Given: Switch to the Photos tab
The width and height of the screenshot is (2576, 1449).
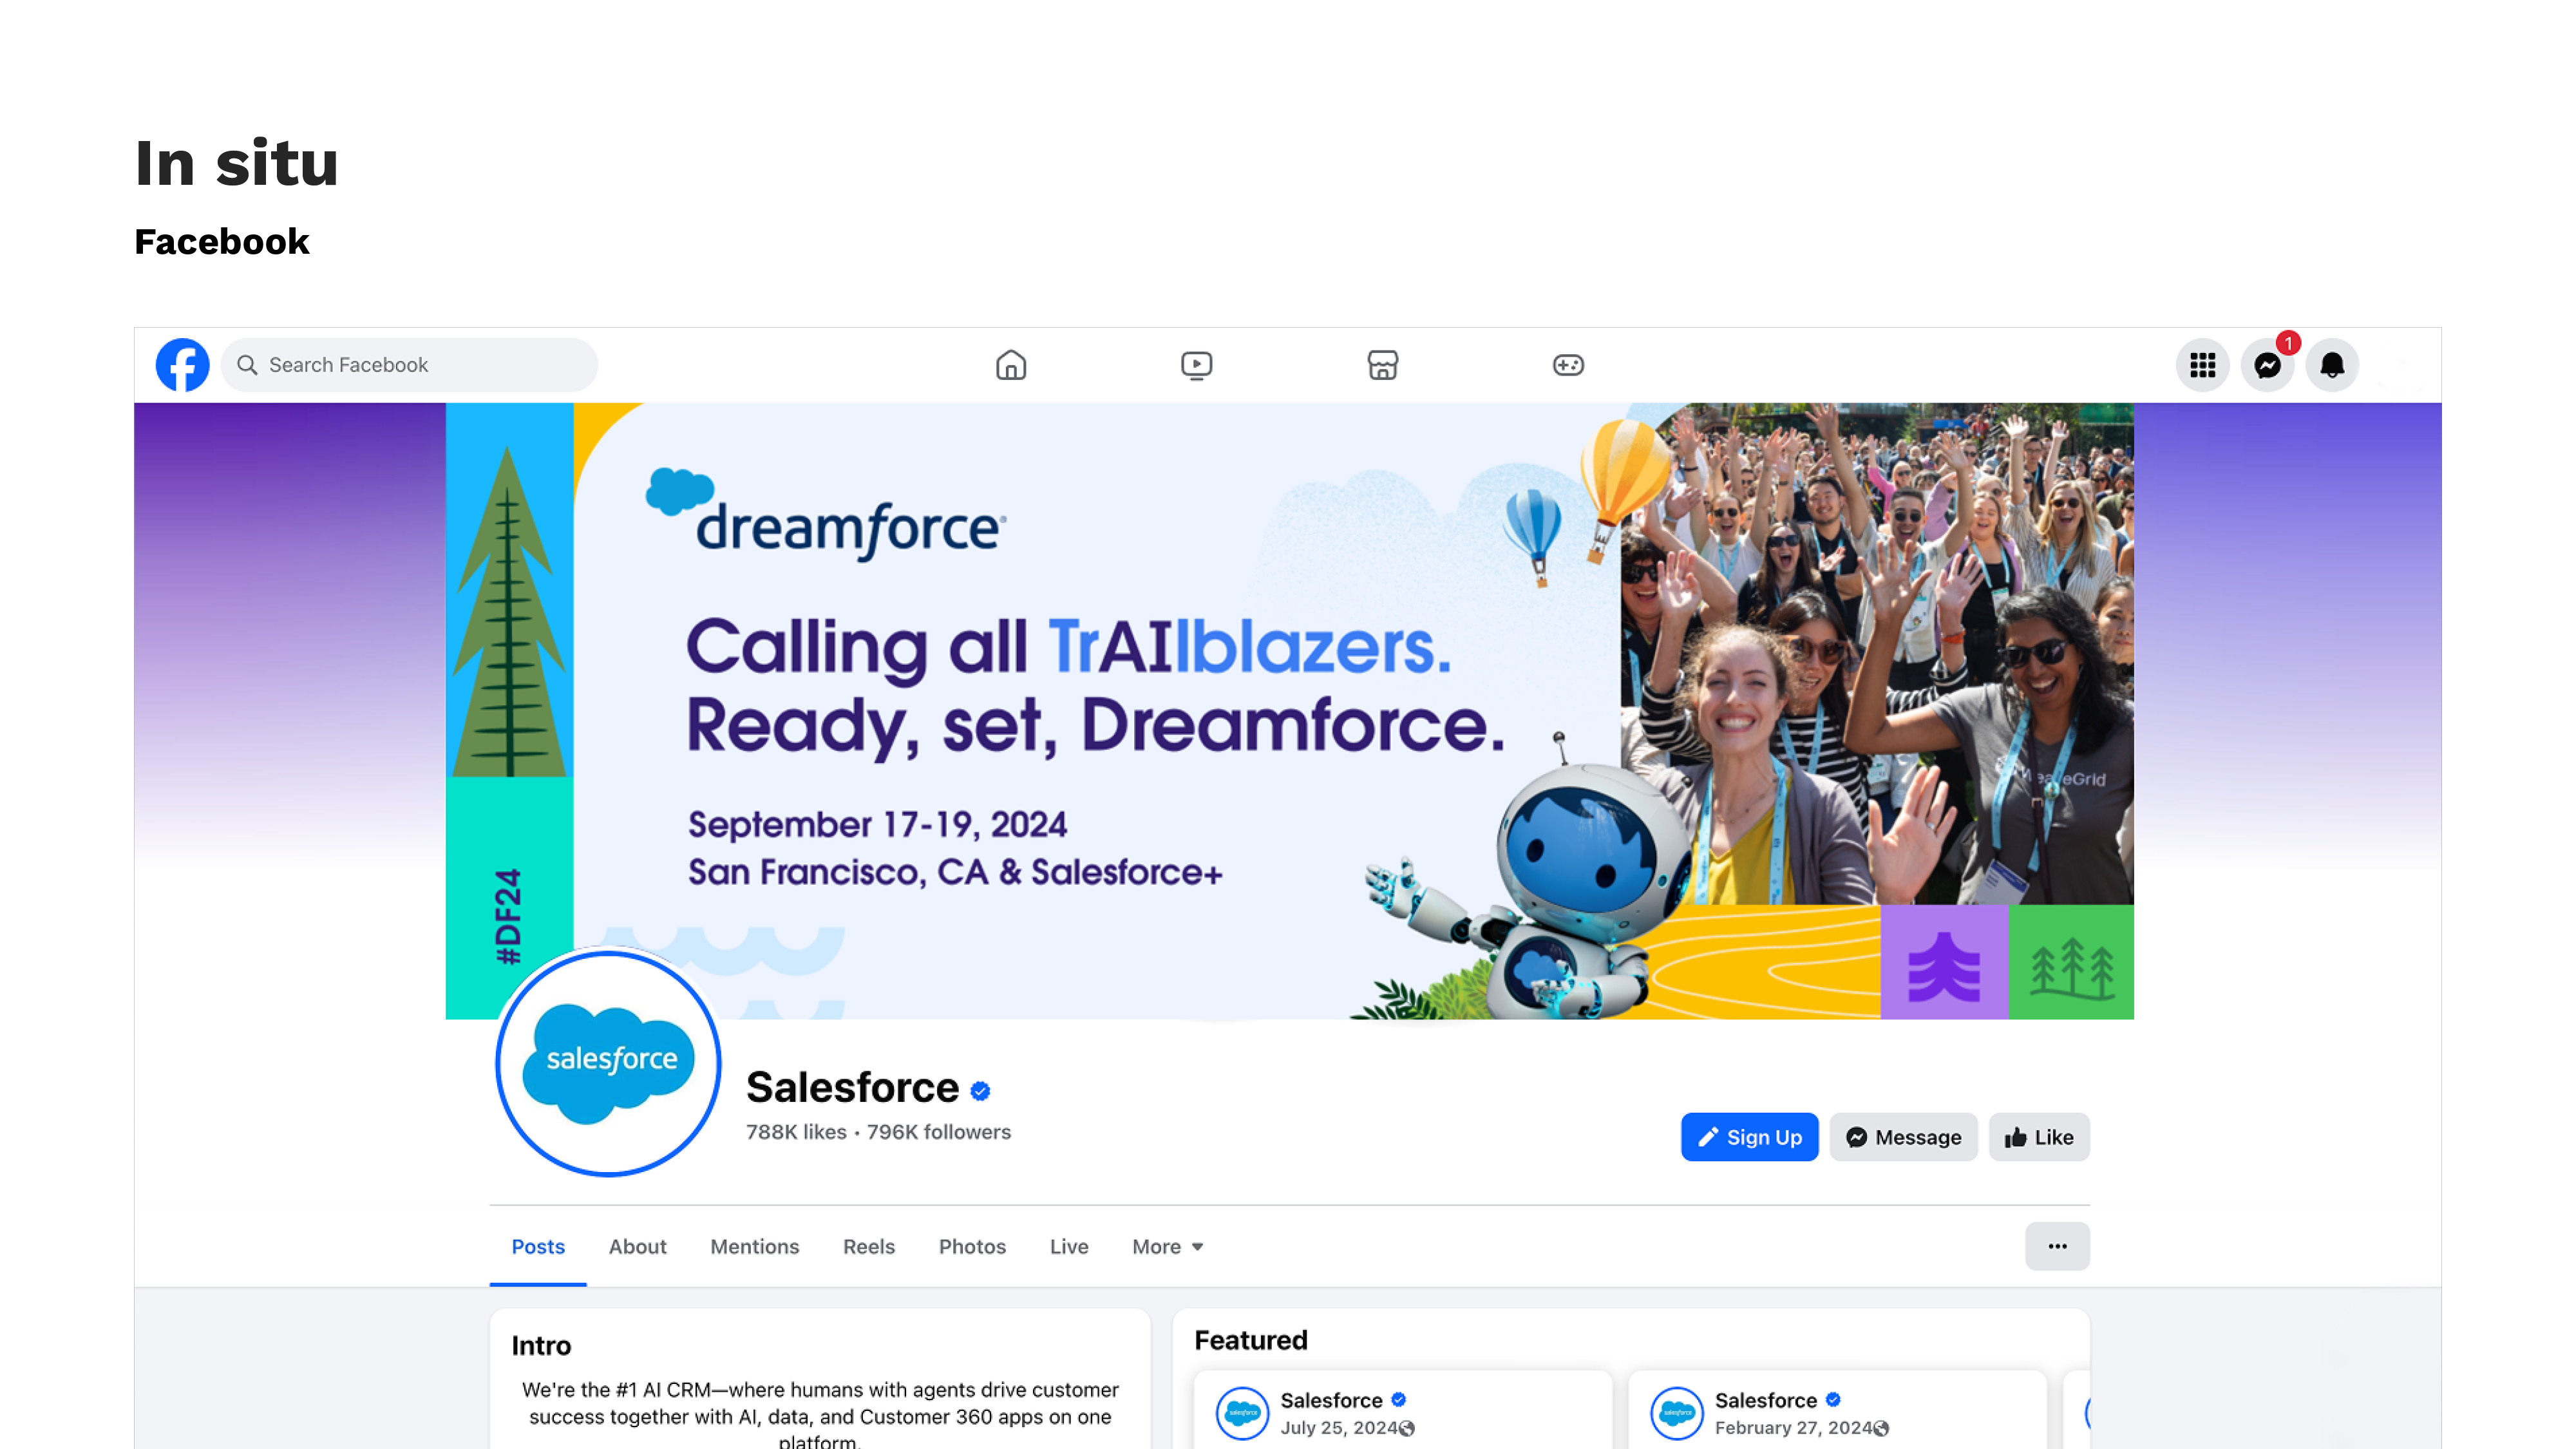Looking at the screenshot, I should (x=971, y=1246).
